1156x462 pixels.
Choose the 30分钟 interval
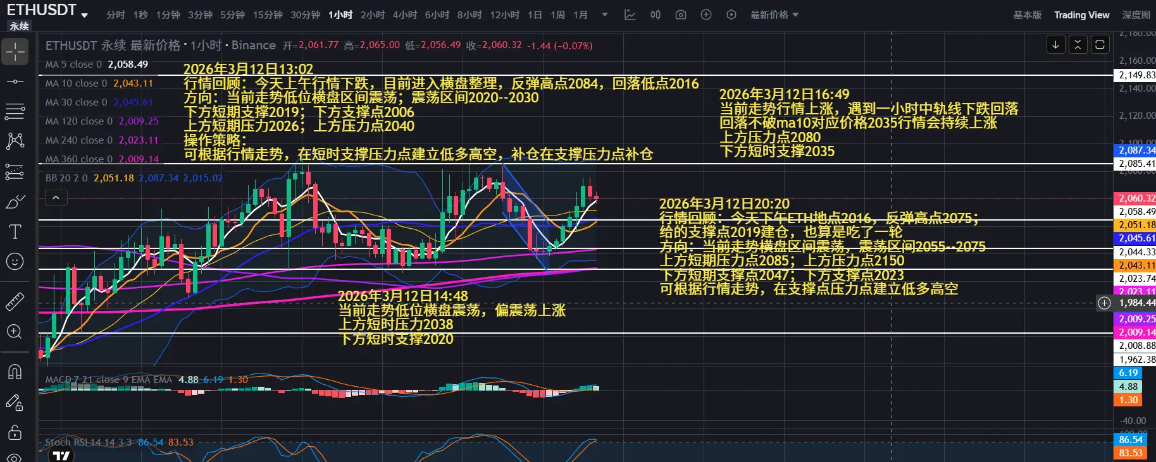coord(306,15)
